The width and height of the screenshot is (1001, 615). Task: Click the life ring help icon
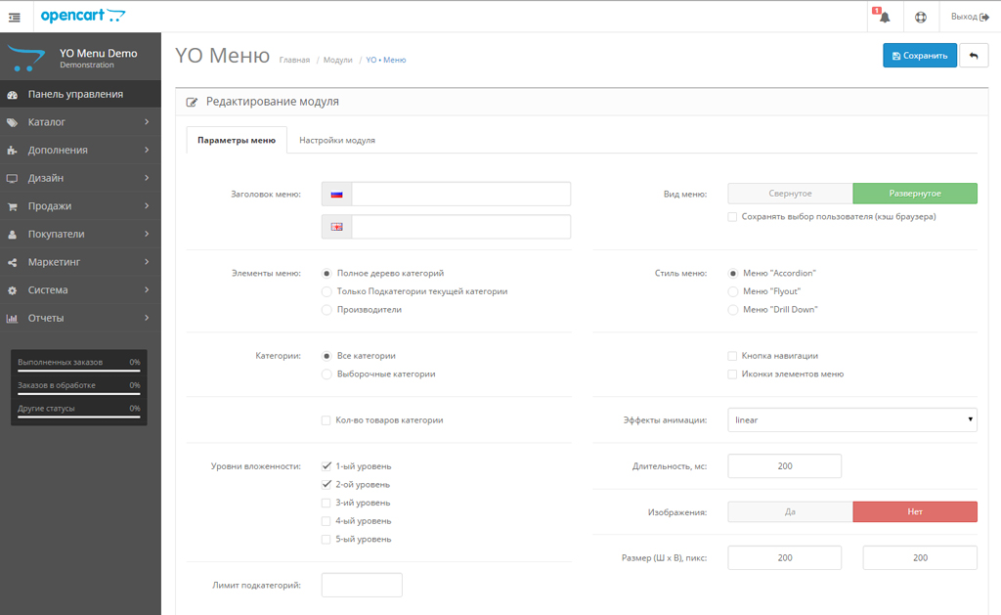(x=920, y=17)
